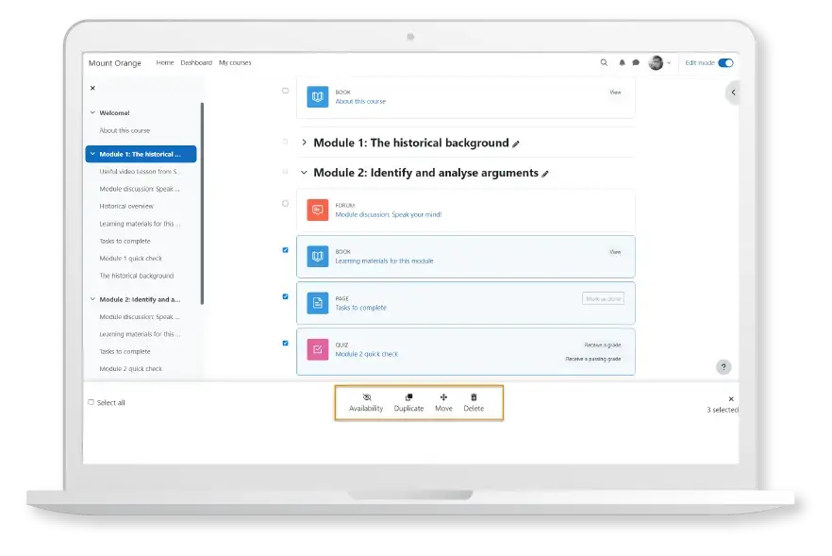Select The historical background in course index
This screenshot has height=556, width=832.
coord(137,276)
